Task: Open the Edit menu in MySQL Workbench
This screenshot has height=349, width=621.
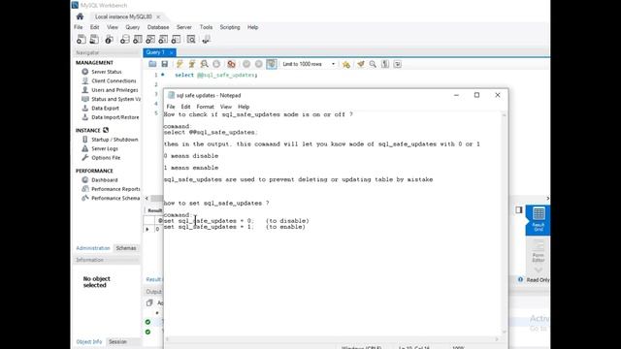Action: (95, 27)
